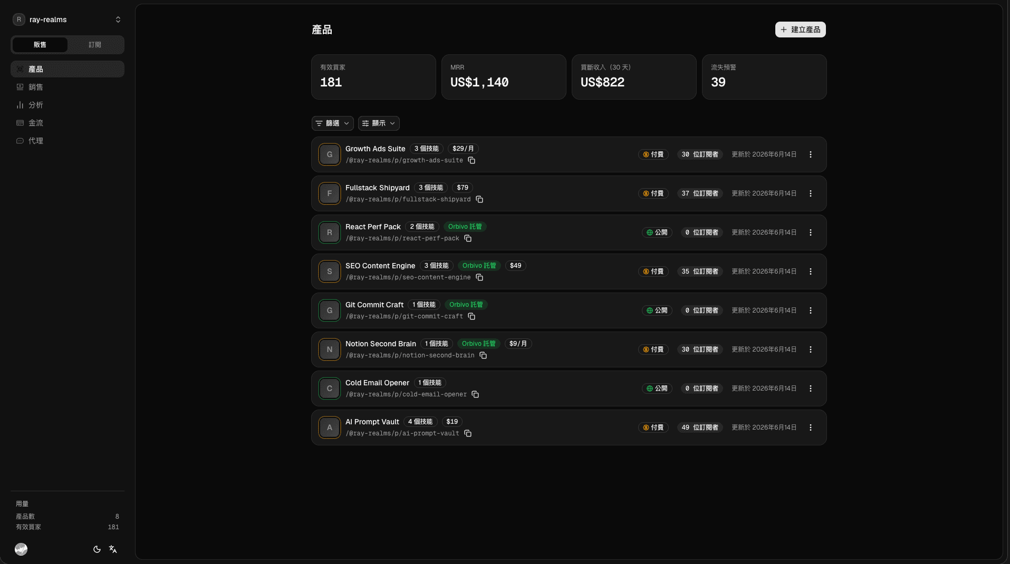Open the Git Commit Craft product title
This screenshot has width=1010, height=564.
(374, 305)
